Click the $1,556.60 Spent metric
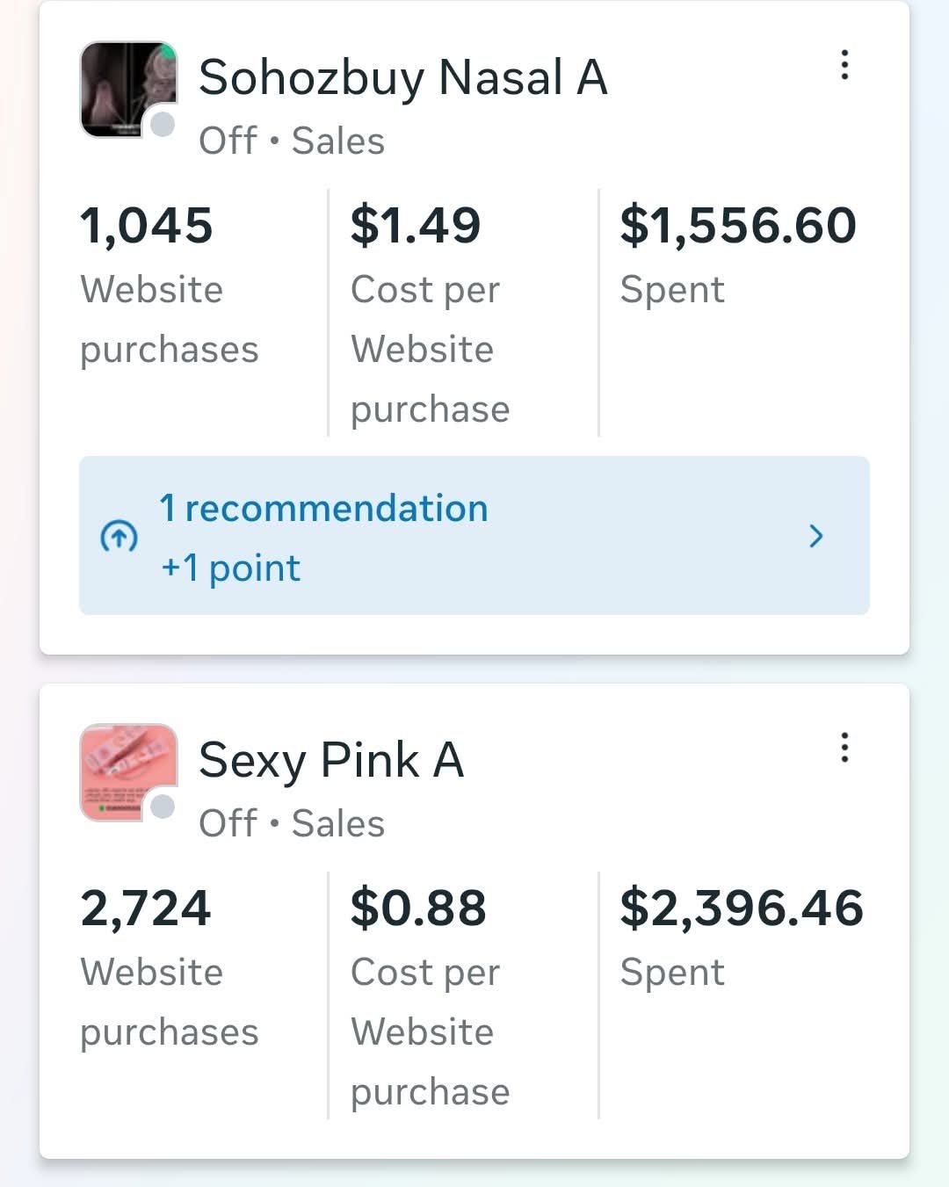The width and height of the screenshot is (949, 1187). [737, 225]
